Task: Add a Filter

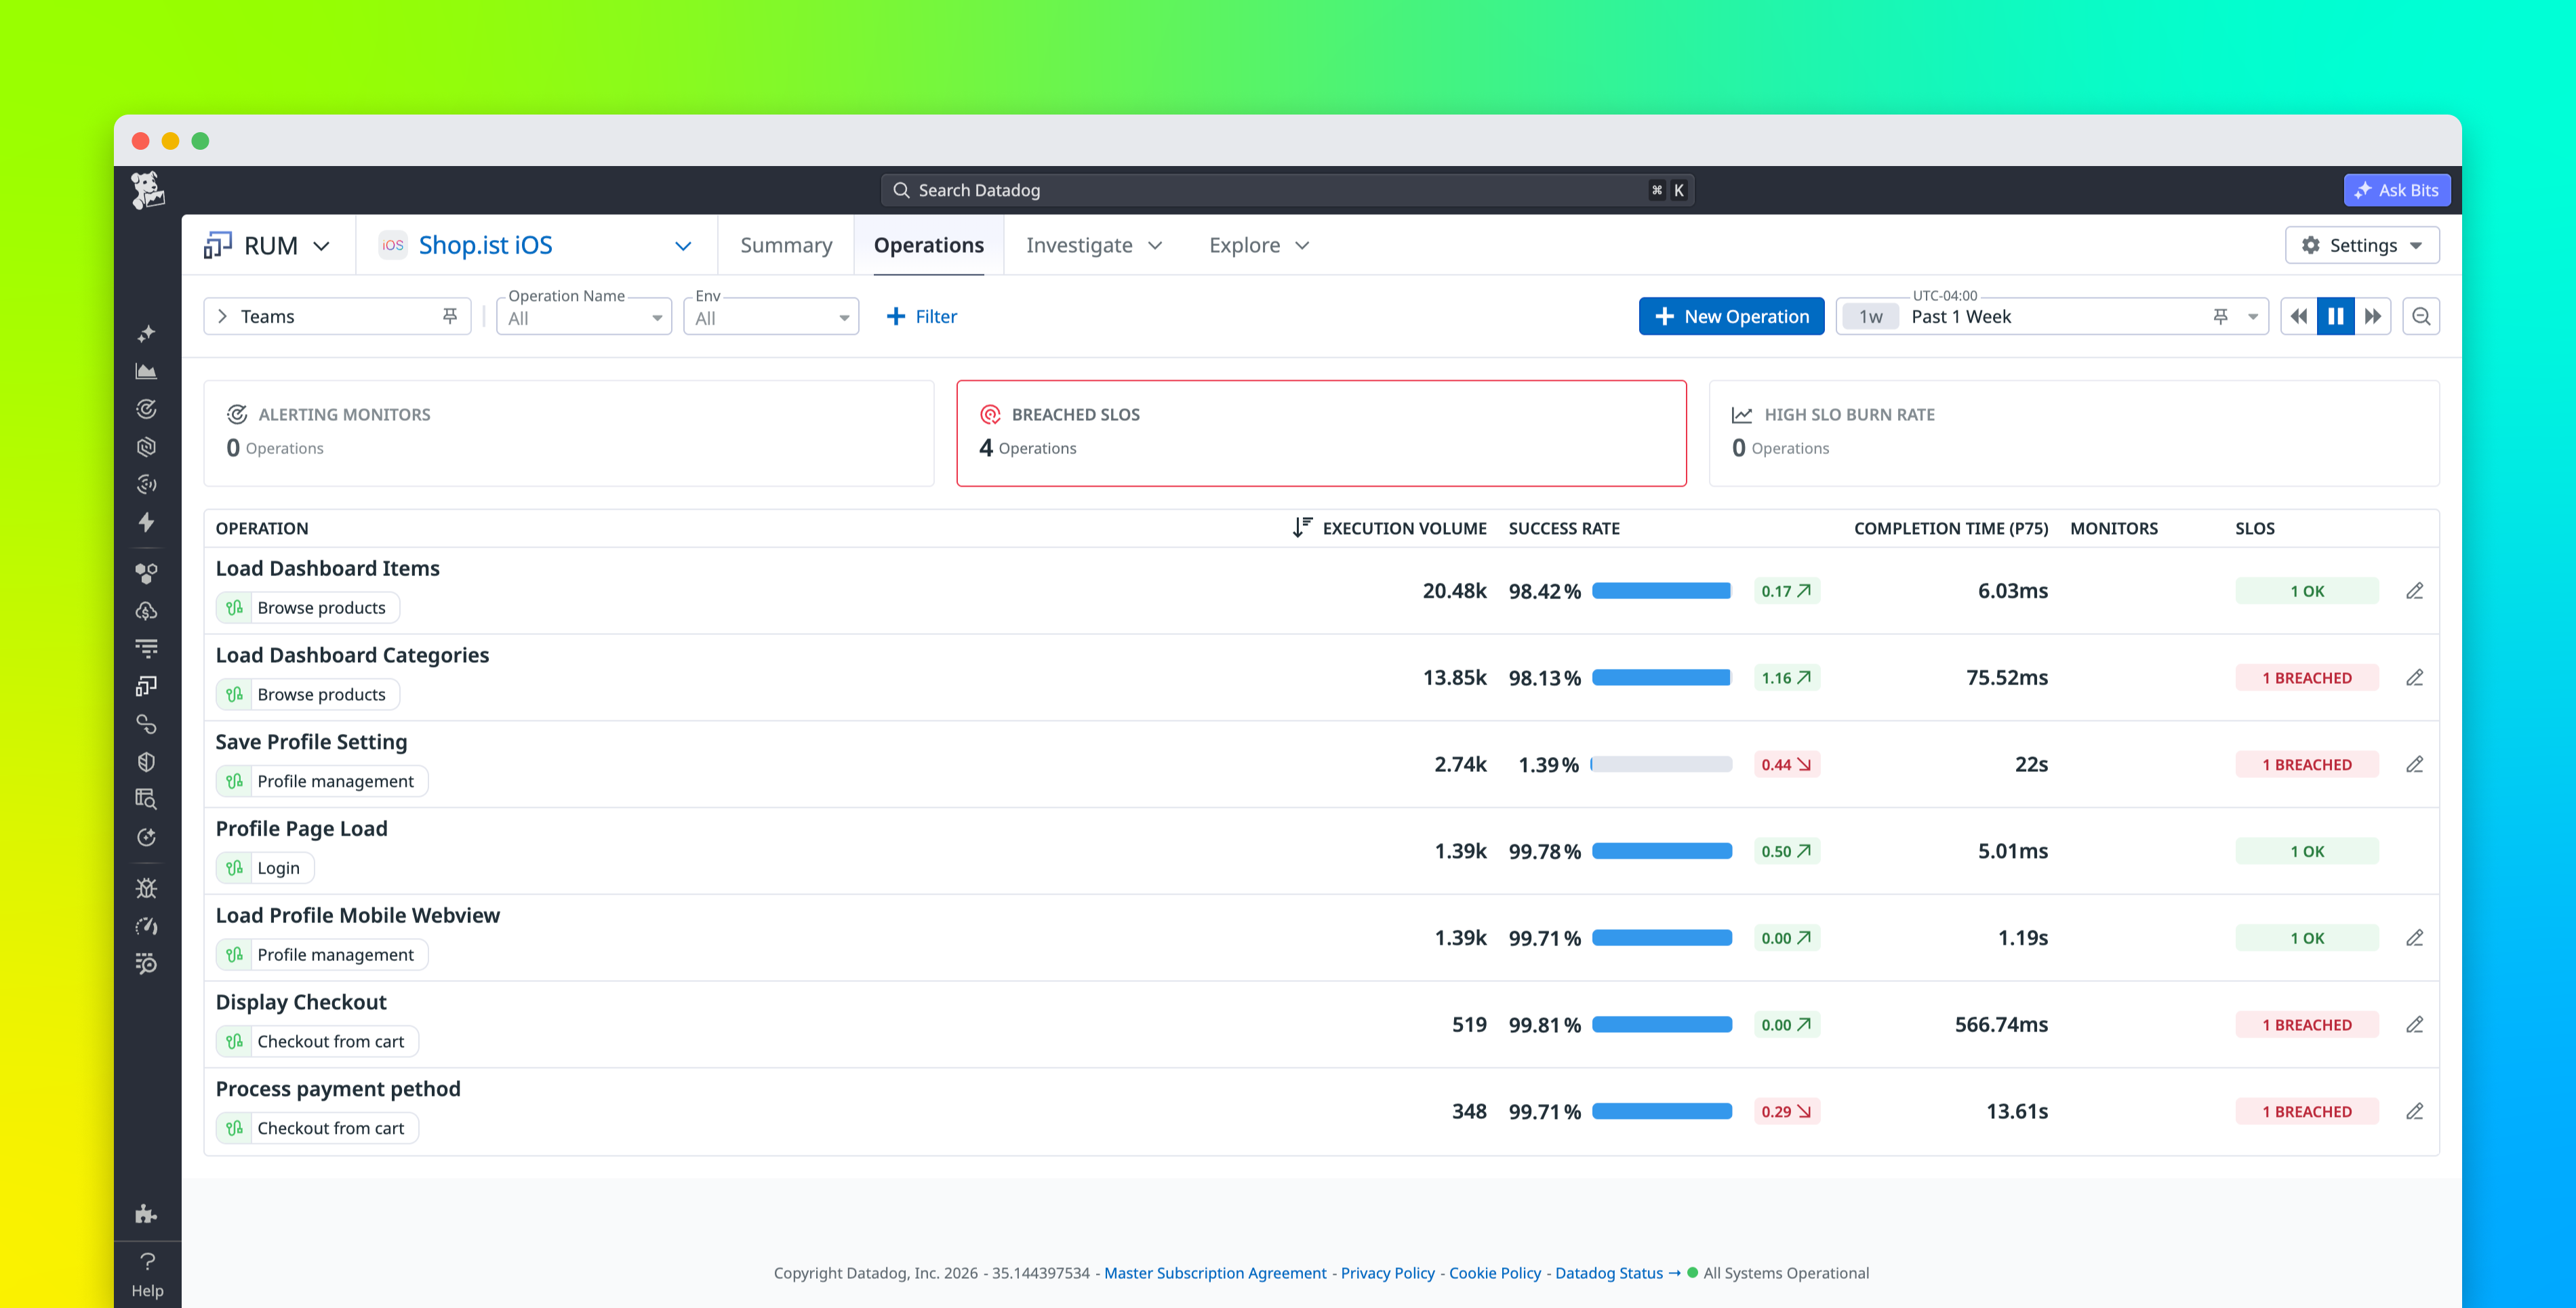Action: tap(921, 316)
